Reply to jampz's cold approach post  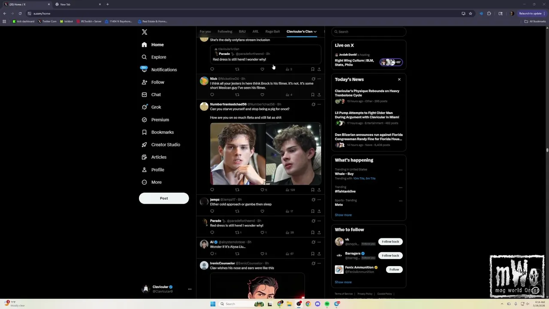[212, 211]
